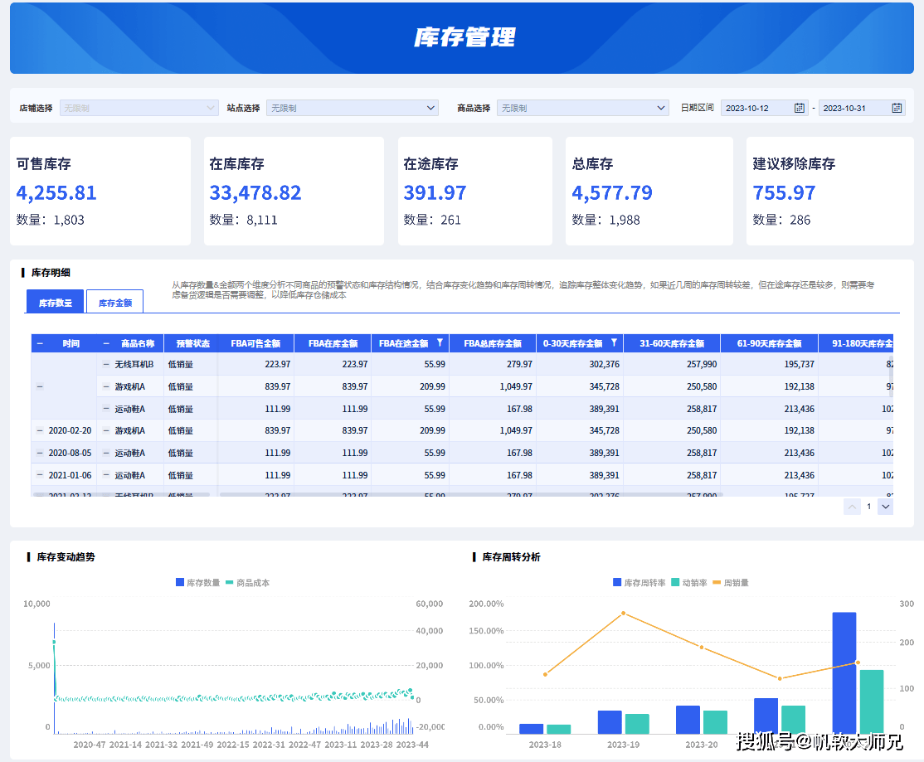
Task: Click the filter icon on FBA在途金额 column
Action: tap(439, 342)
